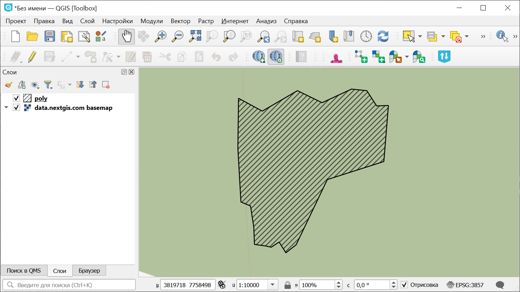Viewport: 520px width, 292px height.
Task: Click the New Print Layout icon
Action: [67, 36]
